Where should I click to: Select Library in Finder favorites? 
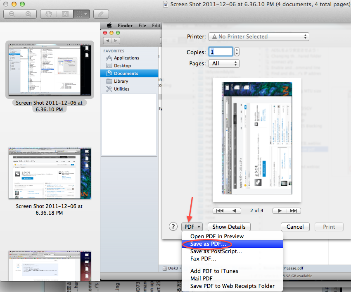coord(129,81)
